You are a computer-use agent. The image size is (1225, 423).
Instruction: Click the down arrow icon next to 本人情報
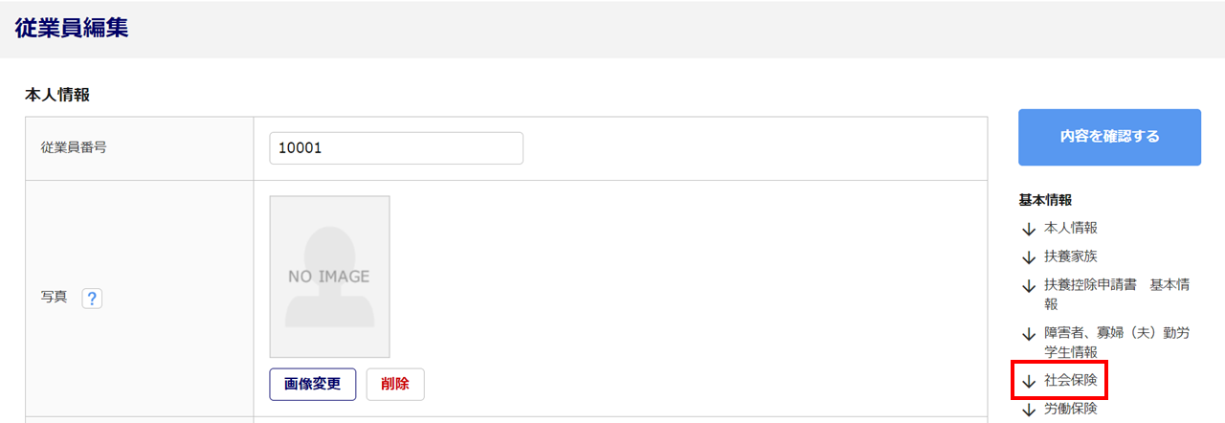tap(1029, 229)
